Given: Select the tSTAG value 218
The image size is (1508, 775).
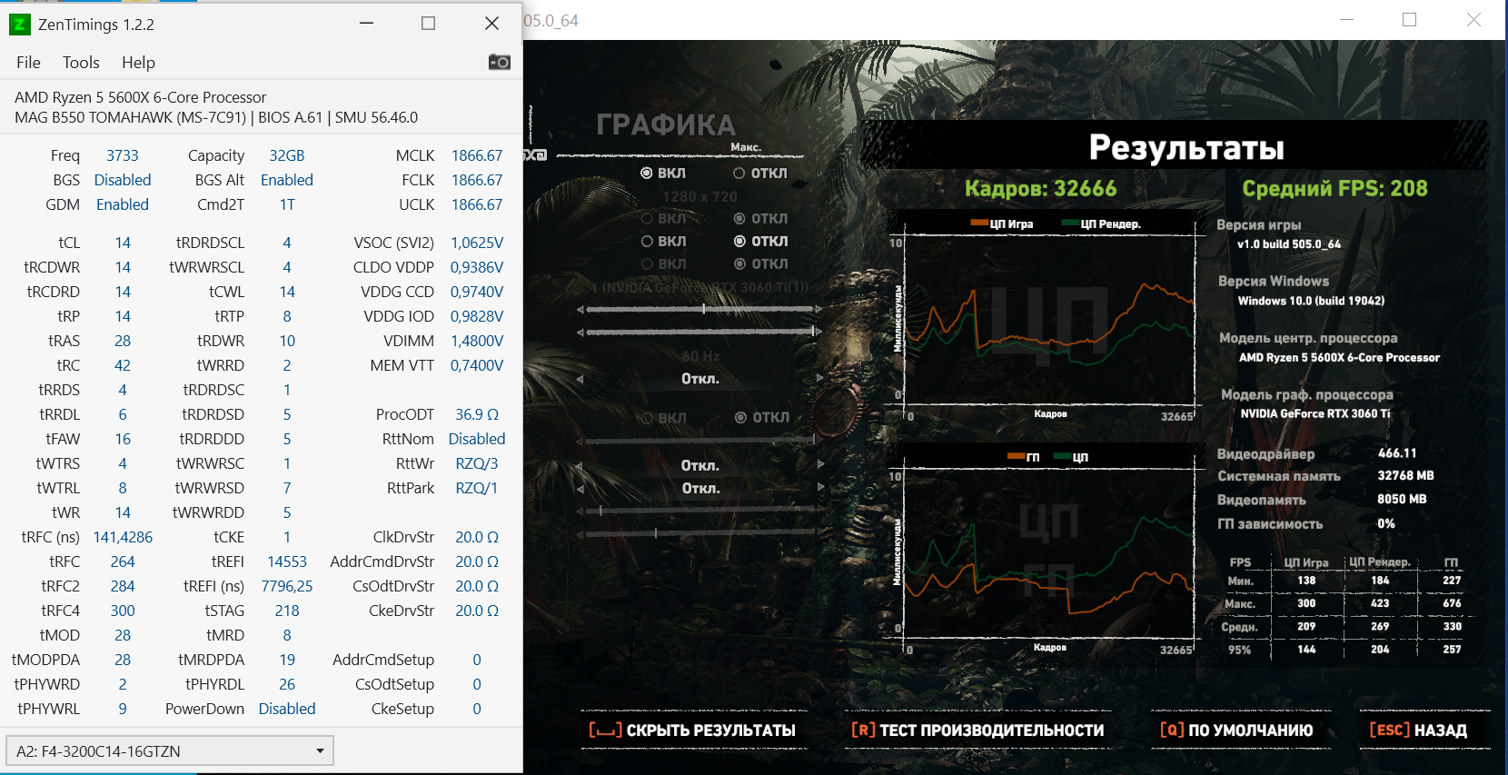Looking at the screenshot, I should point(287,611).
